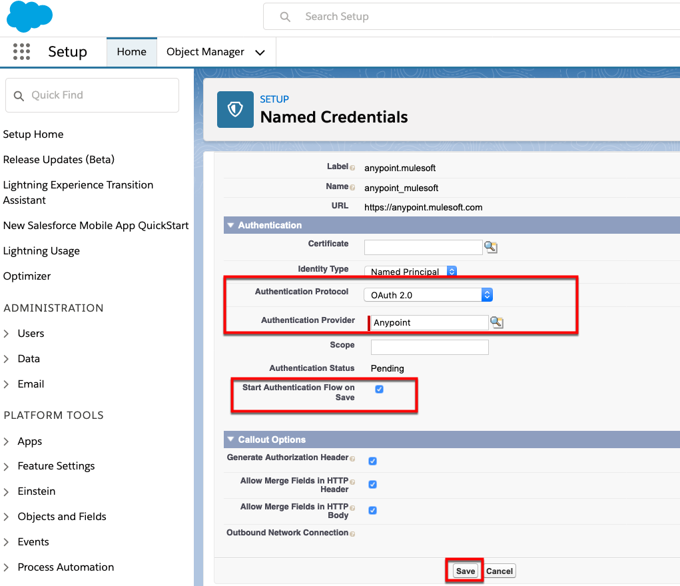Open the App Launcher grid icon
The width and height of the screenshot is (680, 586).
point(22,52)
